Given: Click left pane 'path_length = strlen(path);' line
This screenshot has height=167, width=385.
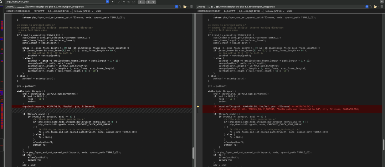Looking at the screenshot, I should (41, 43).
